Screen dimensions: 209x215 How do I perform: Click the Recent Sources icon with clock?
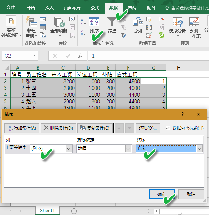pos(43,35)
